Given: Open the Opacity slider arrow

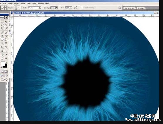Looking at the screenshot, I should pyautogui.click(x=57, y=8).
